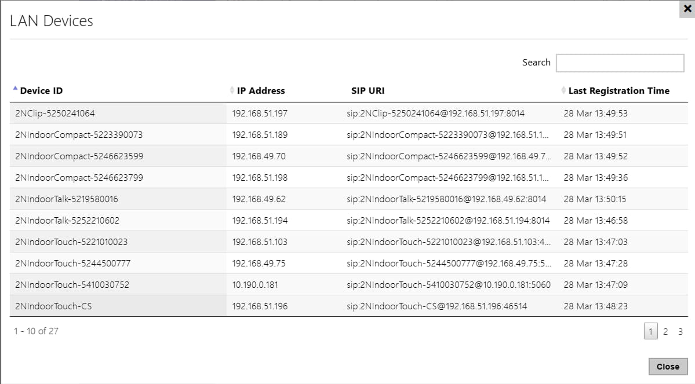Select page 1 in the pagination
The image size is (695, 384).
tap(650, 331)
